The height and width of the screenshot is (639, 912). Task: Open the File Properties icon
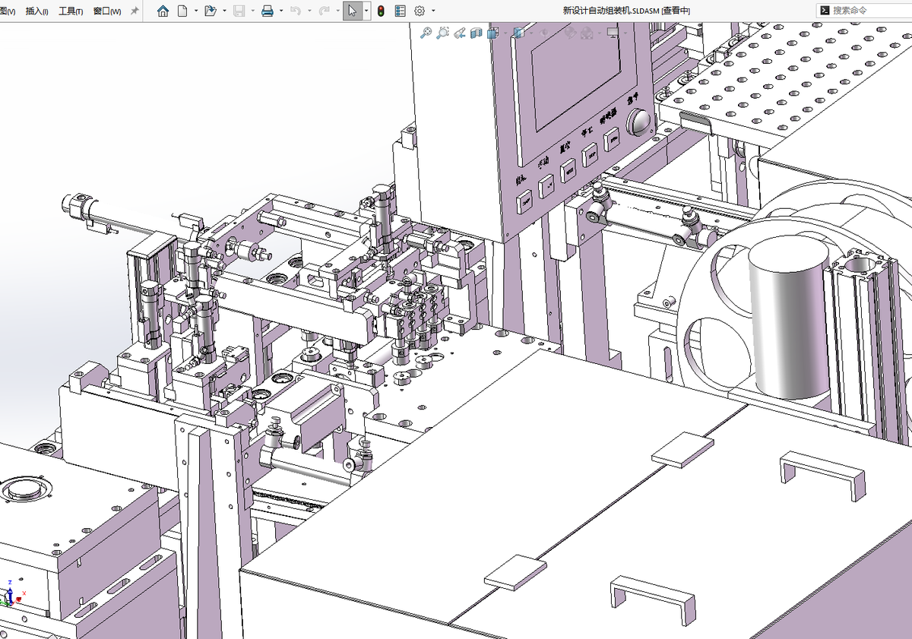[x=400, y=11]
